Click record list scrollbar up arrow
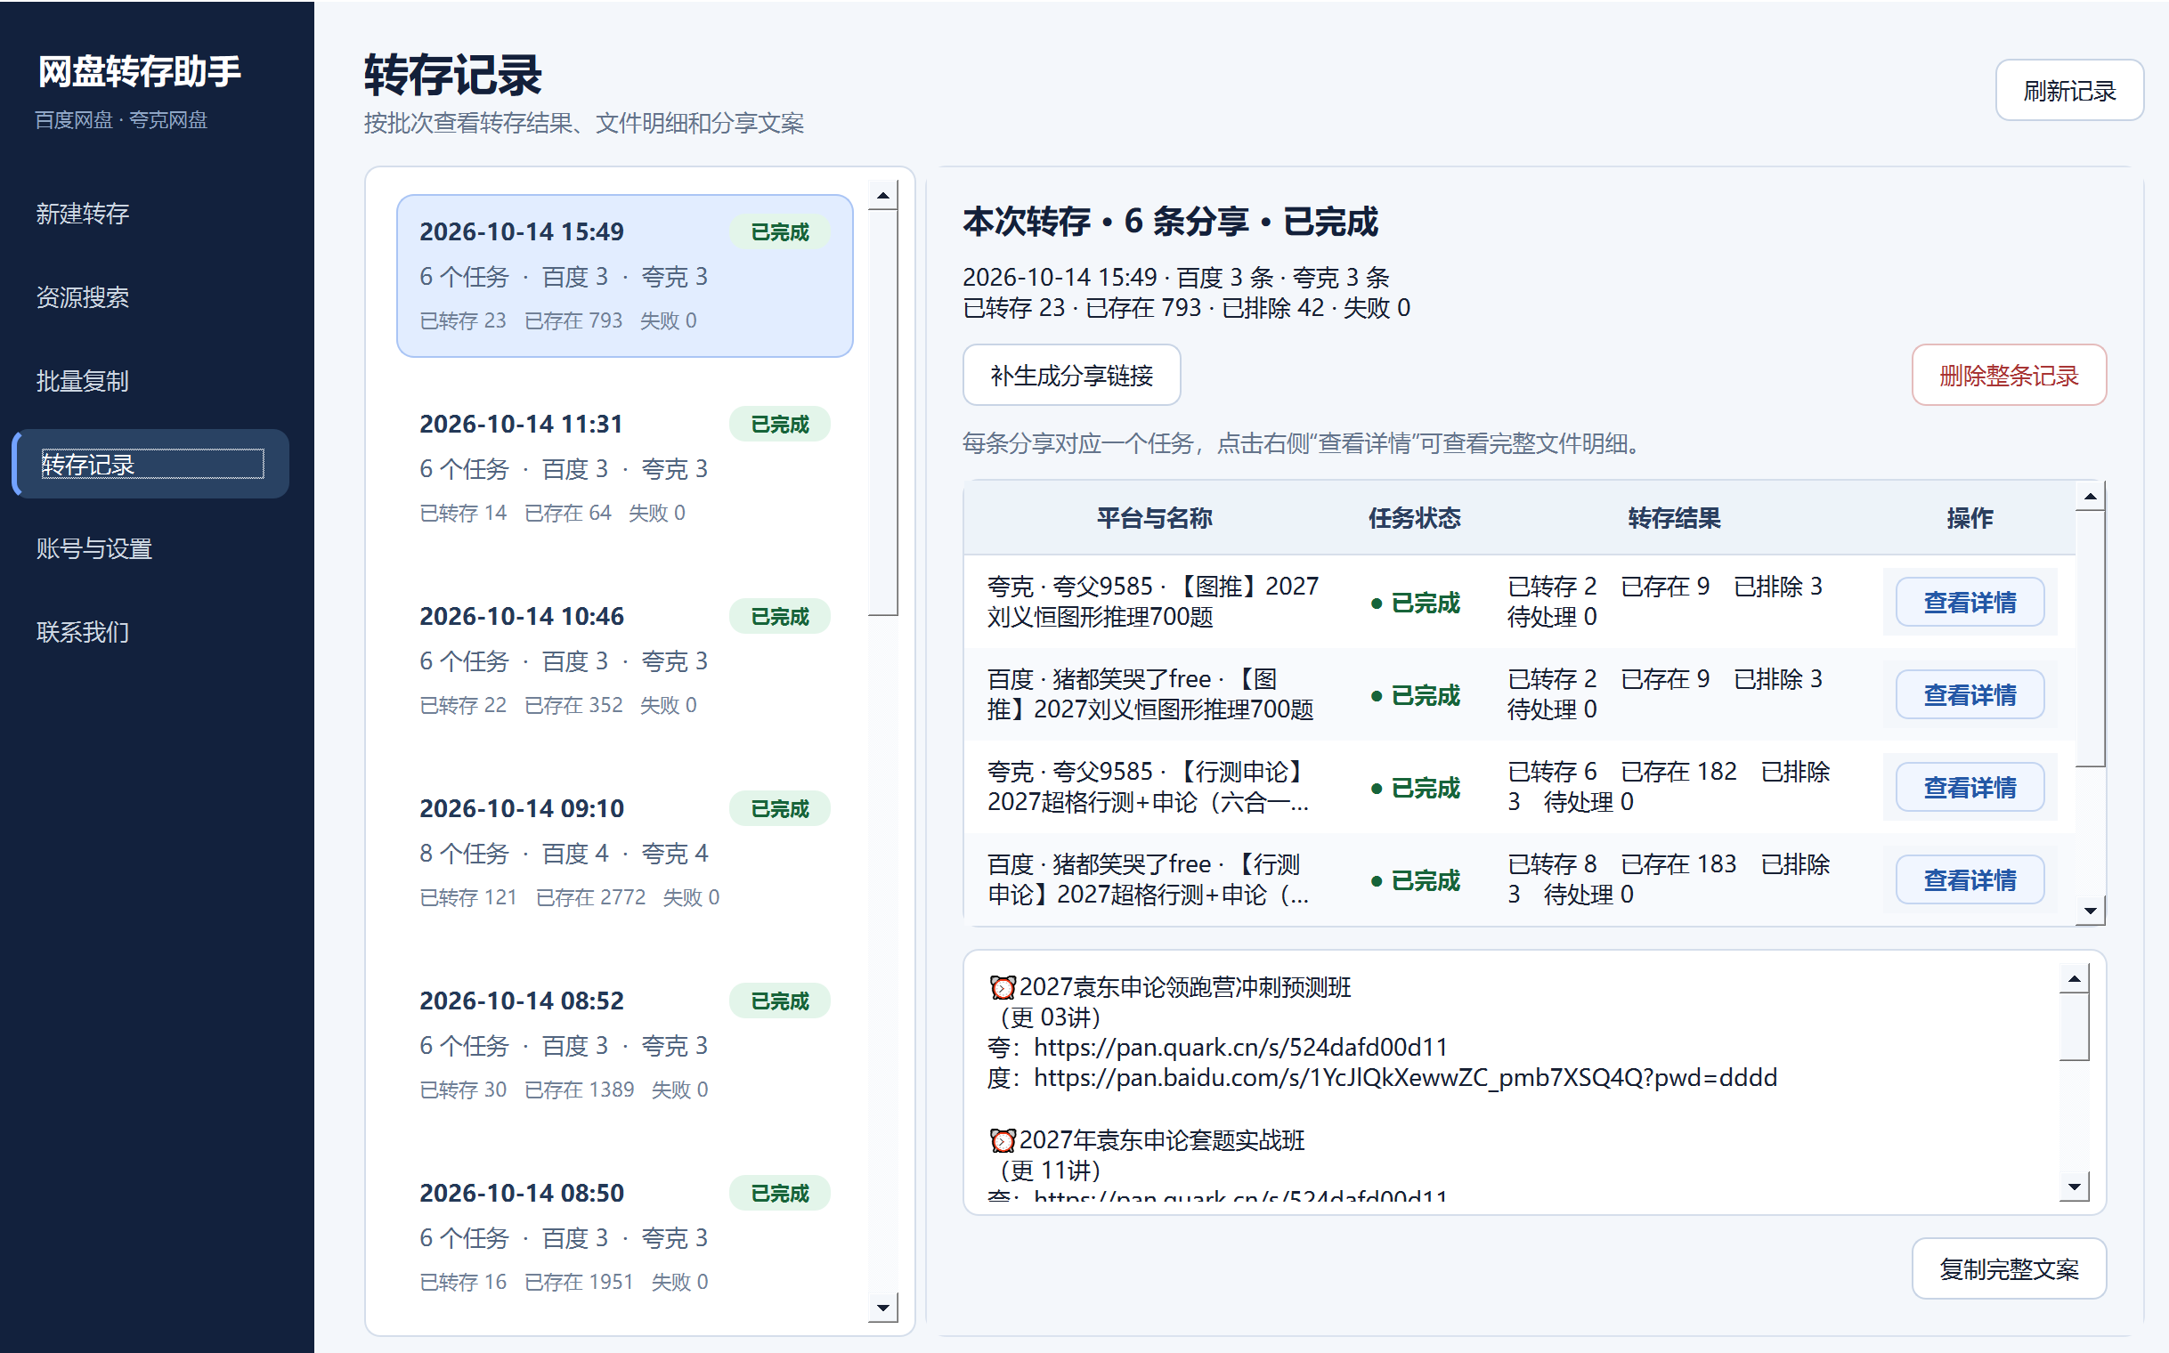 pyautogui.click(x=882, y=196)
